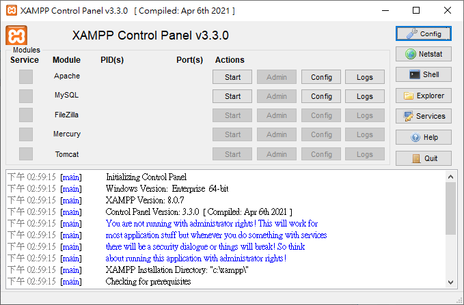
Task: Click the Tomcat module label
Action: click(67, 154)
